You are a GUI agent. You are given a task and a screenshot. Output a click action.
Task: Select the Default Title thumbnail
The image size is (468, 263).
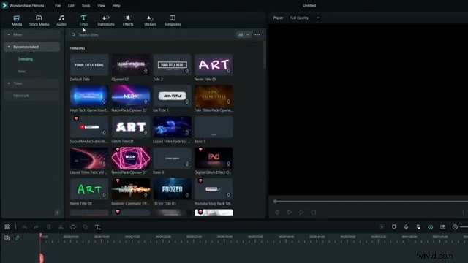89,65
